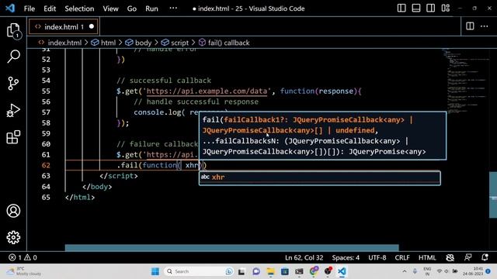Click the unsaved dot on index.html tab

pos(92,26)
